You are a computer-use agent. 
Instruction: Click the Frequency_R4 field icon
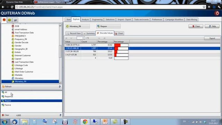[13, 39]
